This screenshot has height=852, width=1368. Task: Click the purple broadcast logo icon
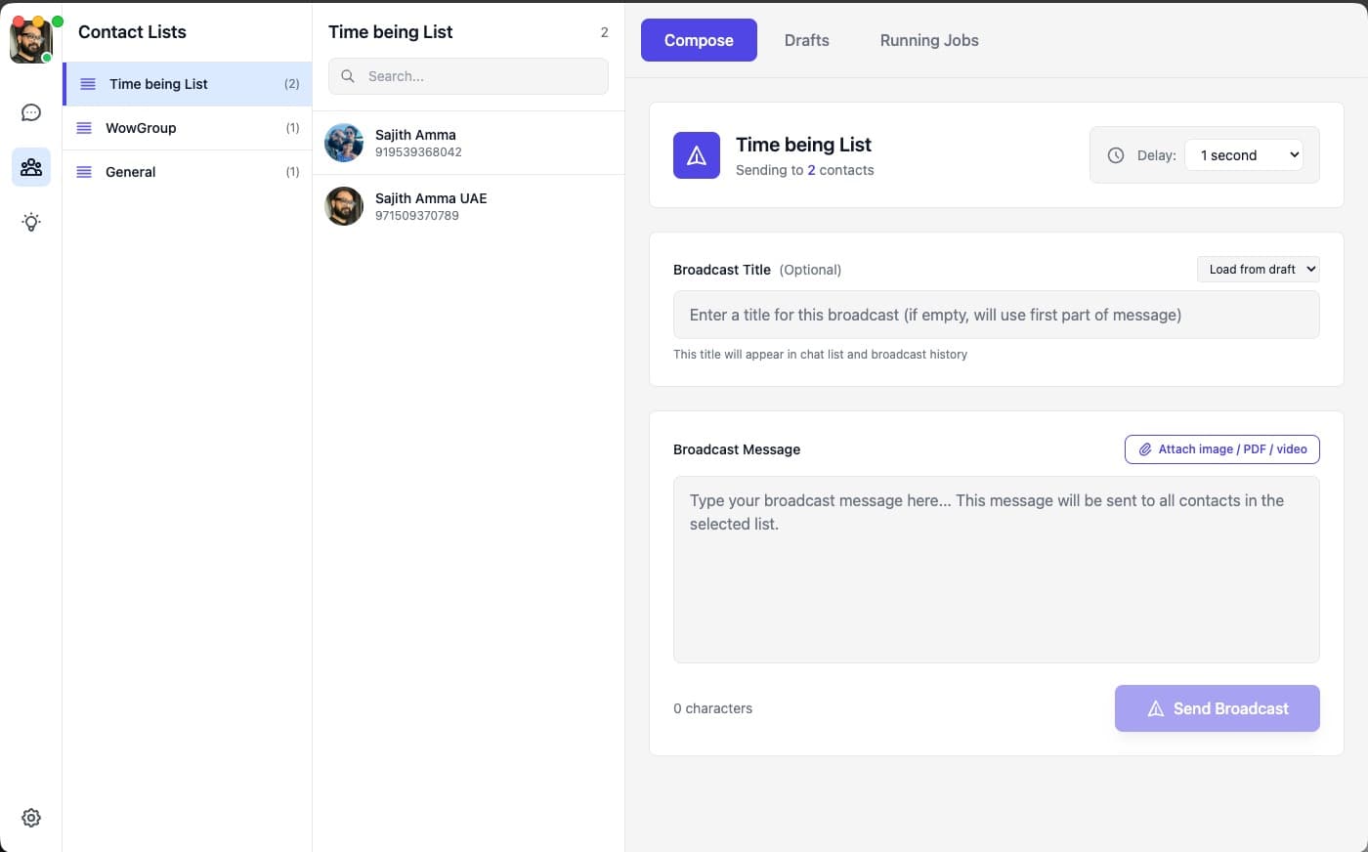pos(696,155)
